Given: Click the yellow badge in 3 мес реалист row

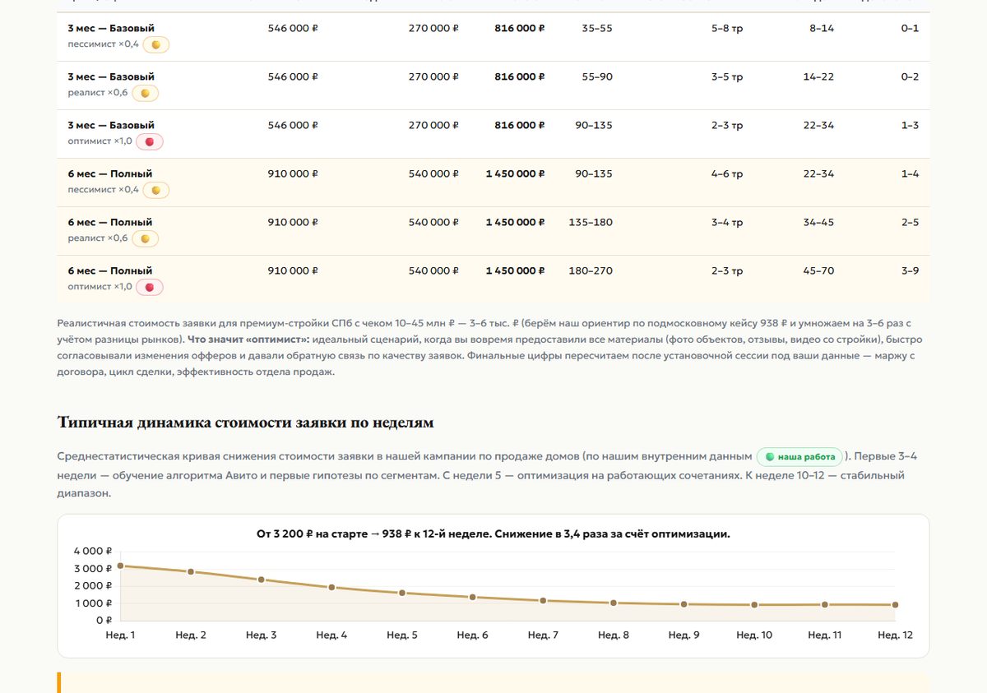Looking at the screenshot, I should [145, 93].
